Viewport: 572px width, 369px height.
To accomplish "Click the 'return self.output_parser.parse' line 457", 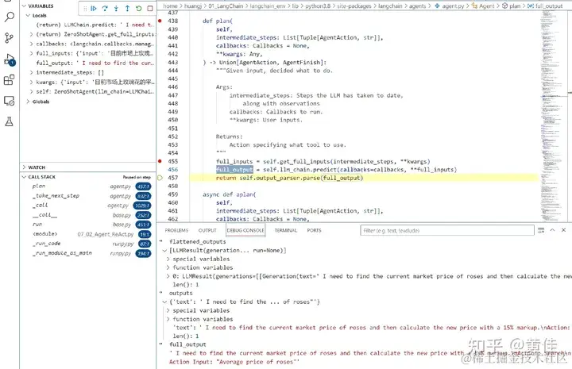I will (290, 178).
